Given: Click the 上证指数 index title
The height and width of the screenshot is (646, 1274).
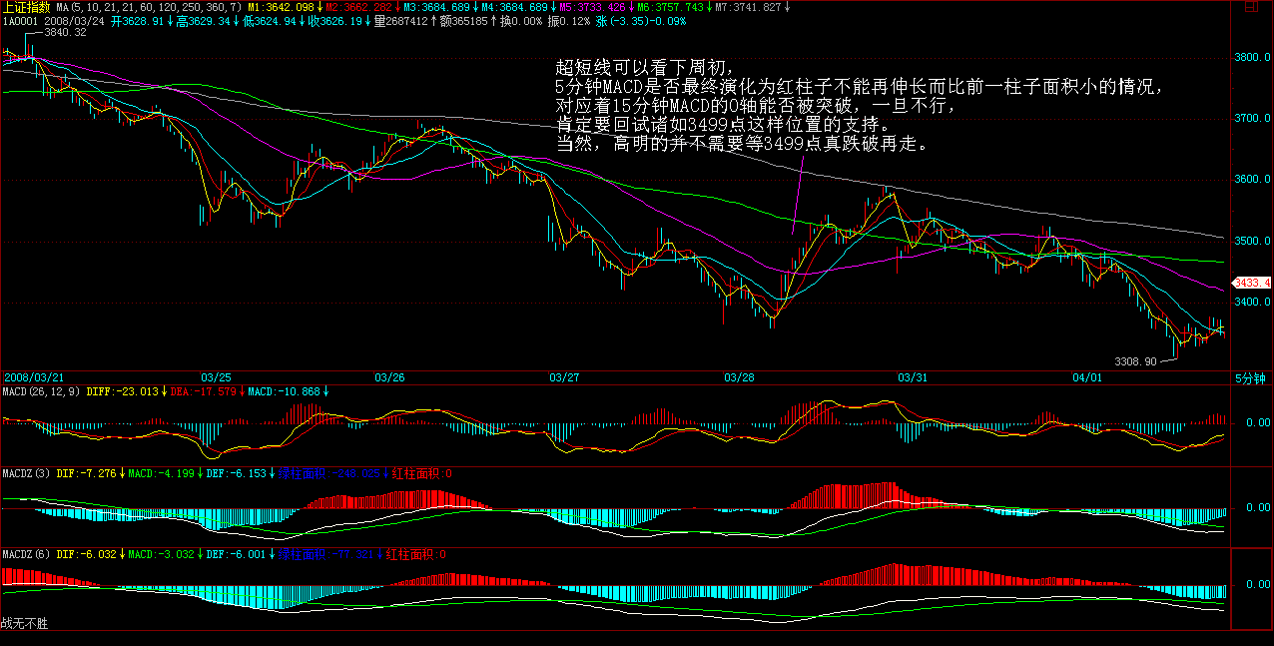Looking at the screenshot, I should tap(27, 8).
